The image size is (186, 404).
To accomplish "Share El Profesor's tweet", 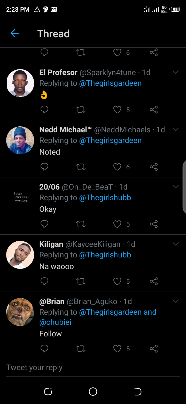I will [154, 110].
